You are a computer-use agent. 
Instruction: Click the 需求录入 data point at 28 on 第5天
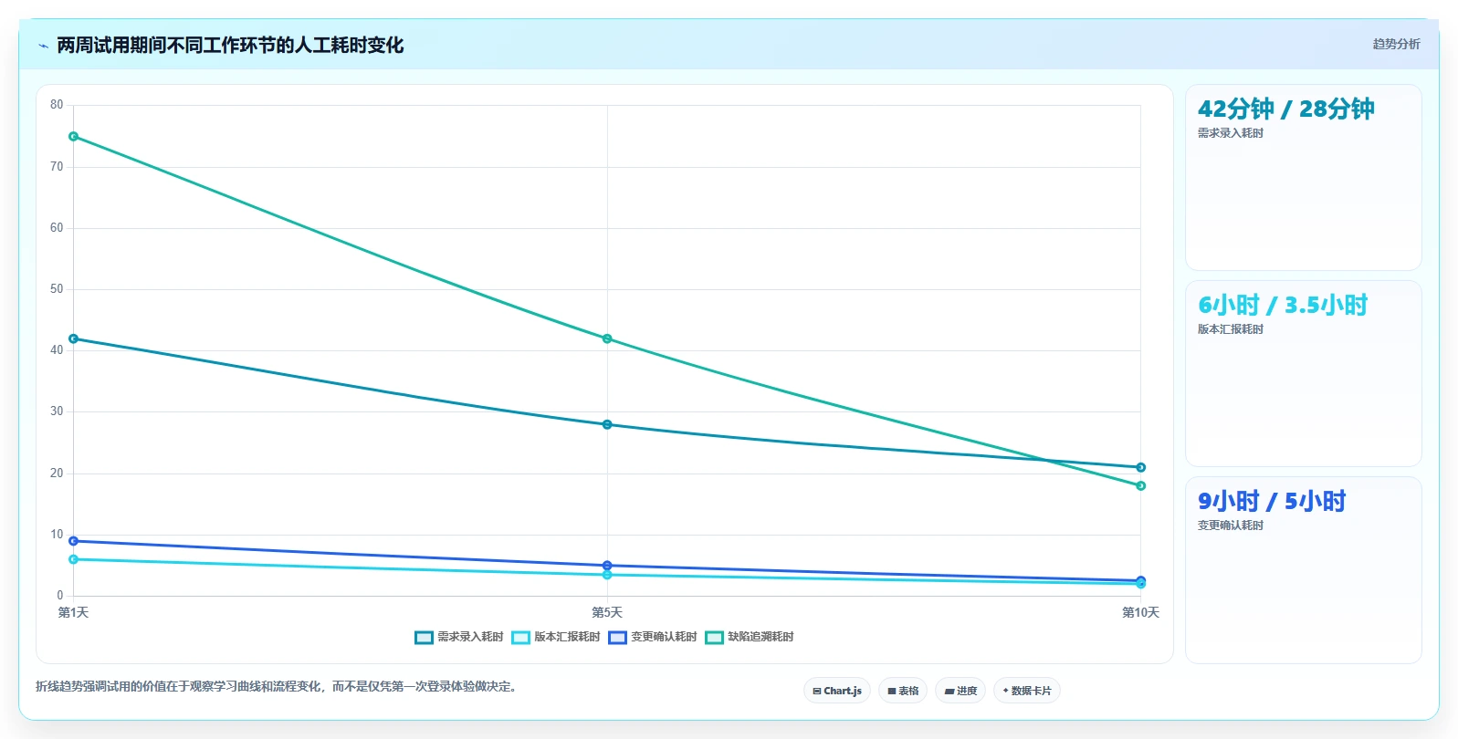[x=607, y=424]
